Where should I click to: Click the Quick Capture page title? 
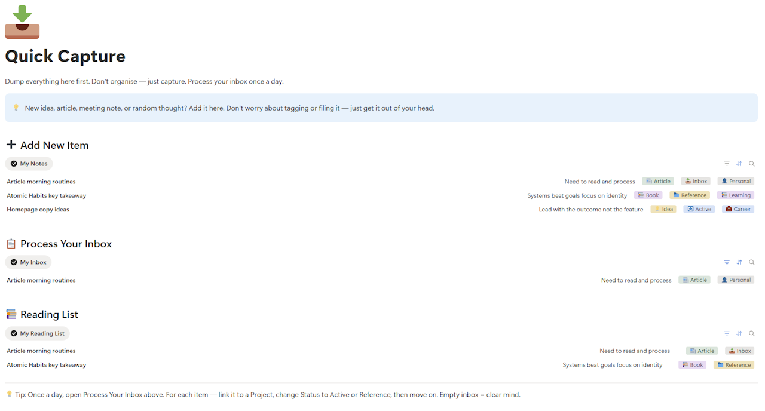pos(65,56)
